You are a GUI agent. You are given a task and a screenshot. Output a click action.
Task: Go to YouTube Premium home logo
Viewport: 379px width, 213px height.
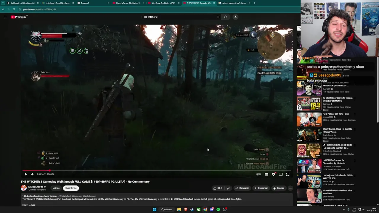coord(18,17)
